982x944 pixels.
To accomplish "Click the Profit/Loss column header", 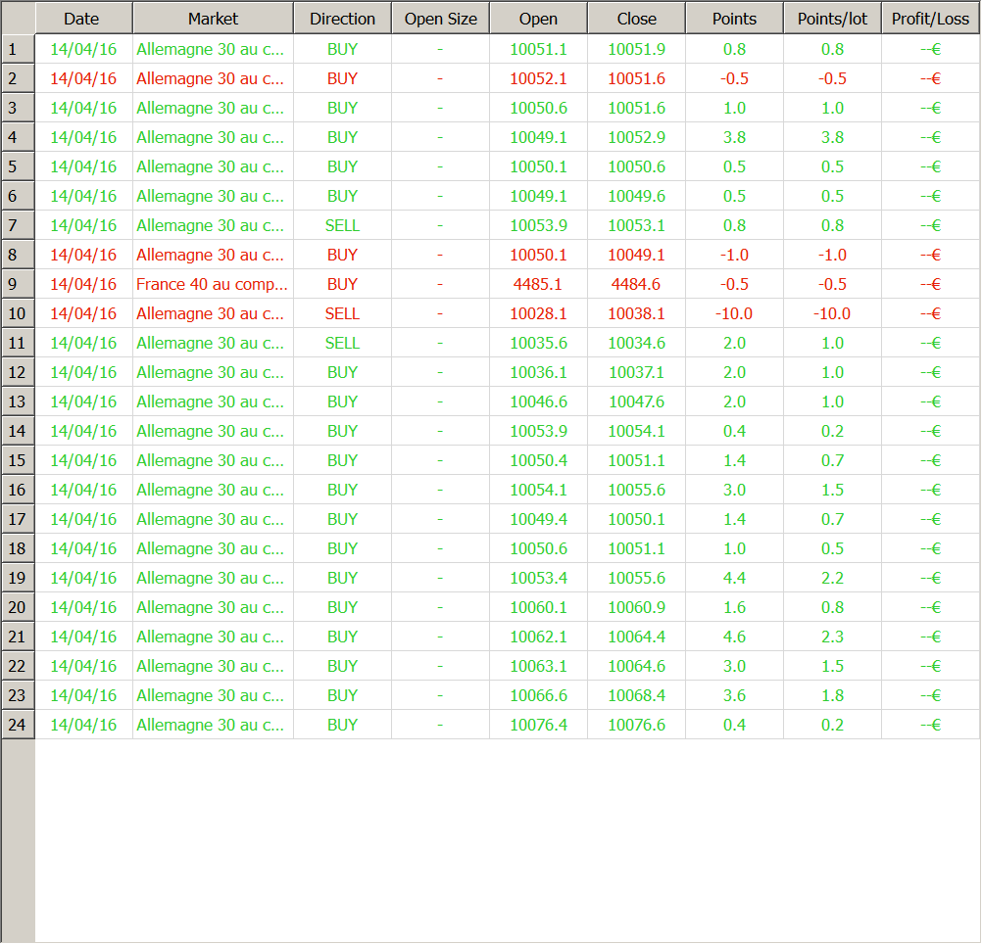I will (930, 19).
